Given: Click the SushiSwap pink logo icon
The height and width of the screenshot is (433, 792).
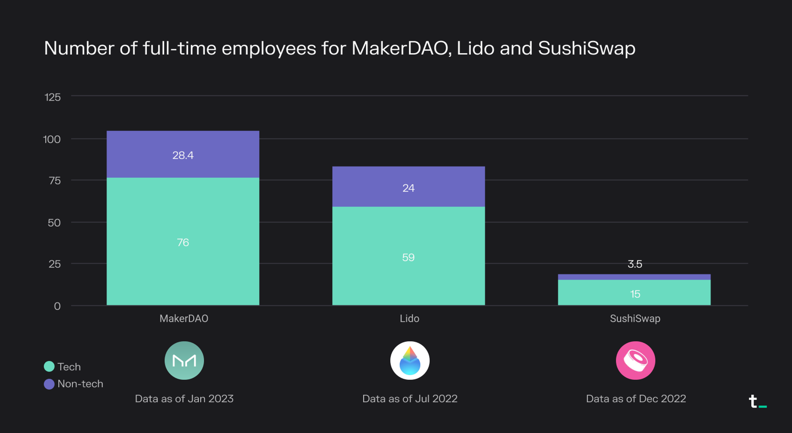Looking at the screenshot, I should [635, 360].
